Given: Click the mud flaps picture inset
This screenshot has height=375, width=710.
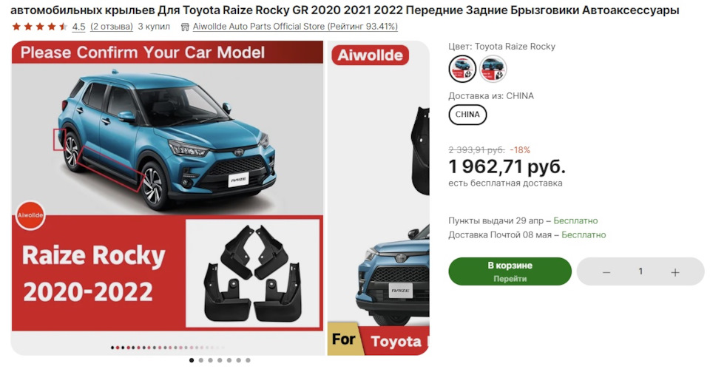Looking at the screenshot, I should click(x=254, y=273).
